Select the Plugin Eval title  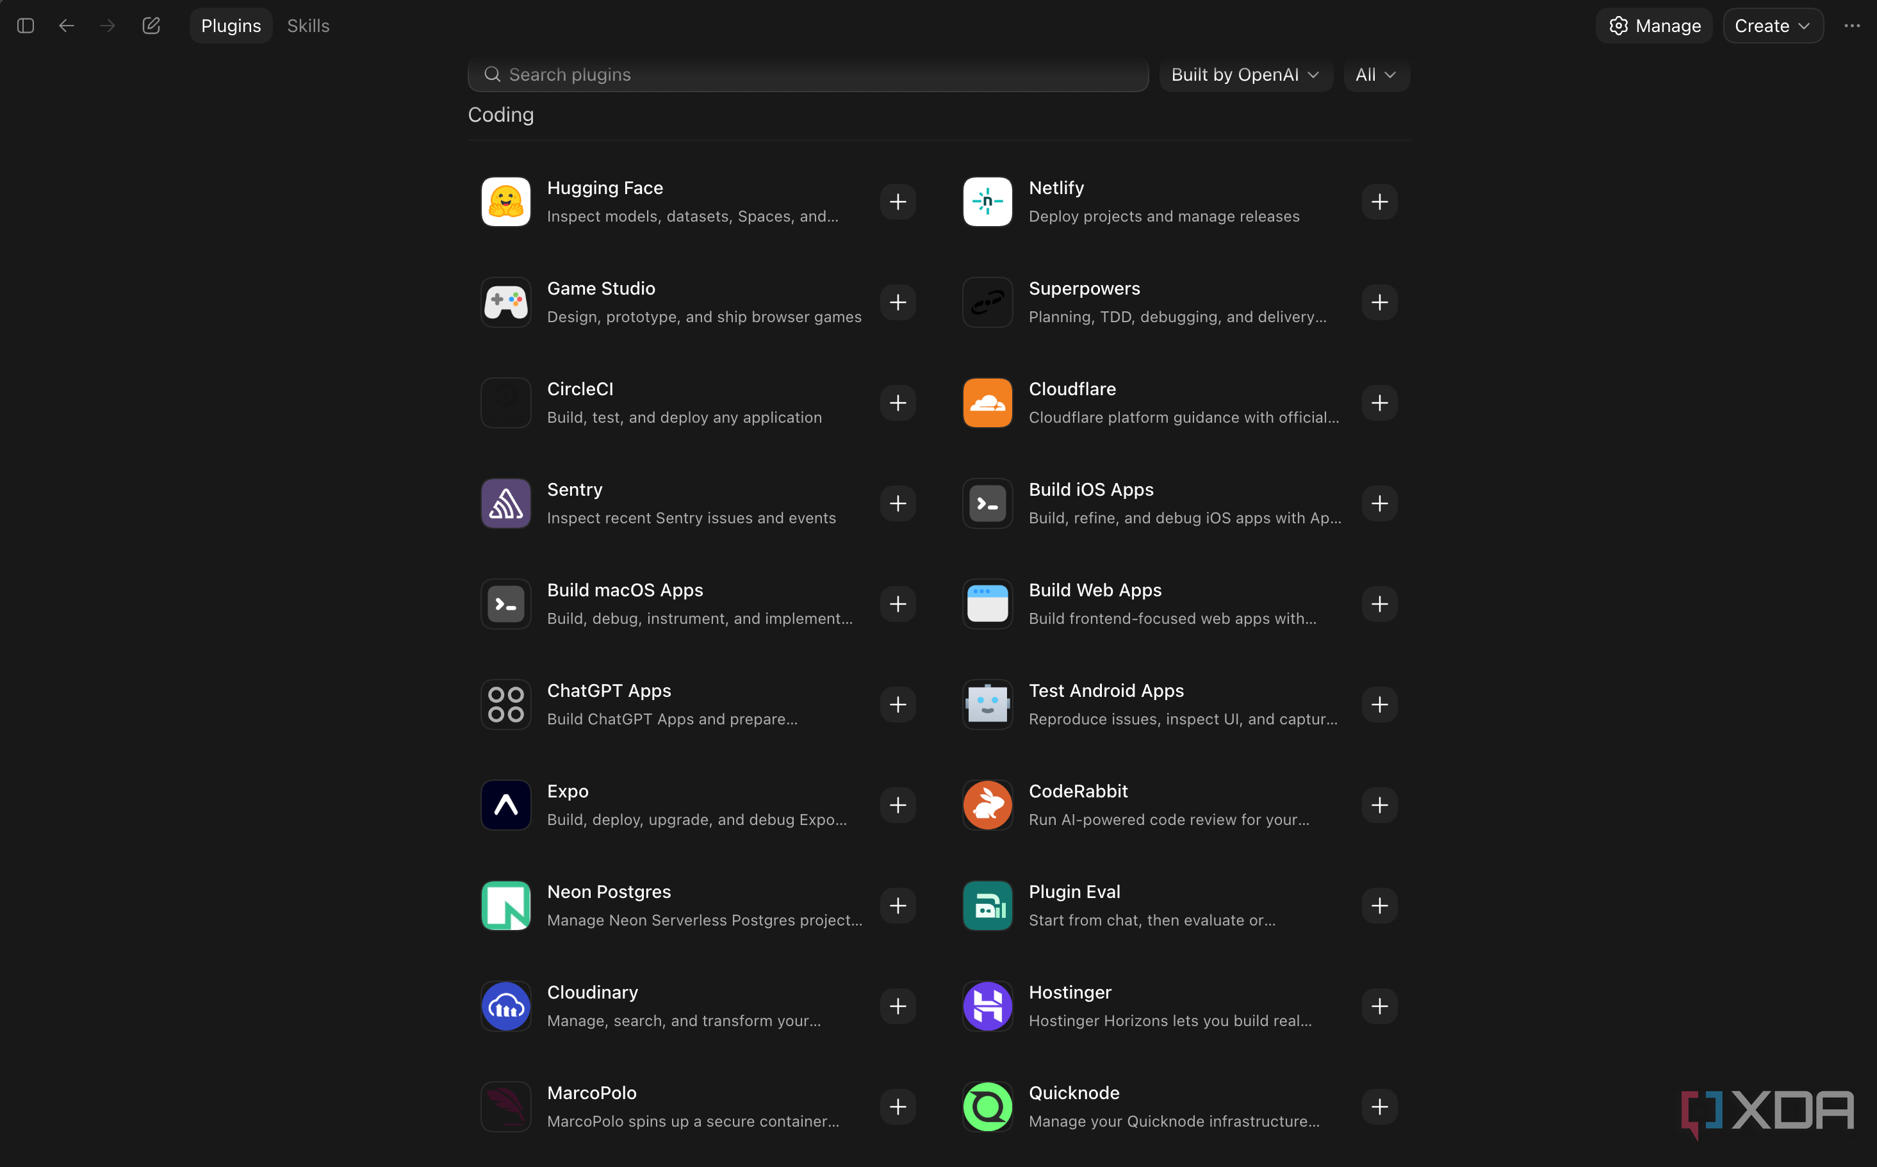(1074, 892)
